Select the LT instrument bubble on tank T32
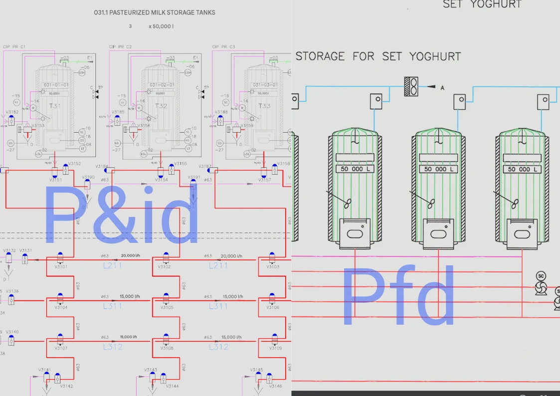The image size is (560, 396). [x=188, y=149]
